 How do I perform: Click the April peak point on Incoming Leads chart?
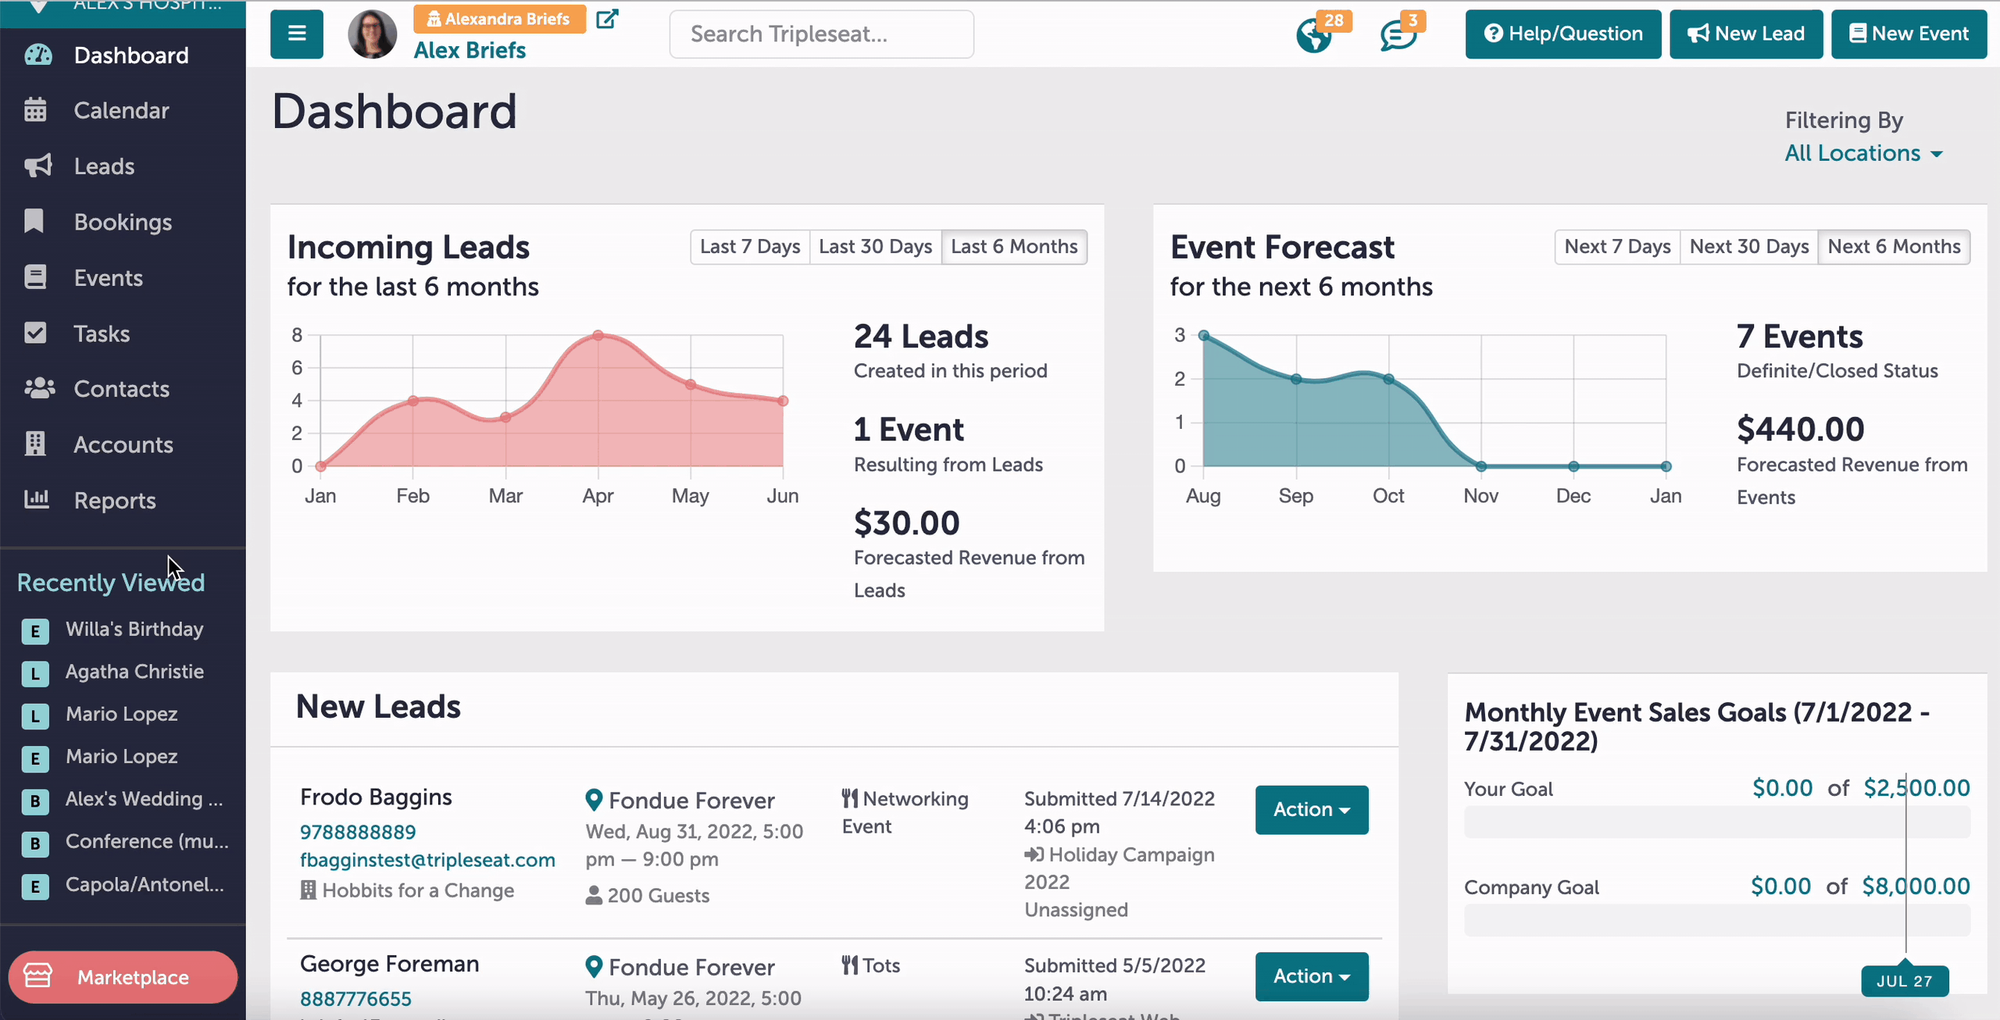598,335
